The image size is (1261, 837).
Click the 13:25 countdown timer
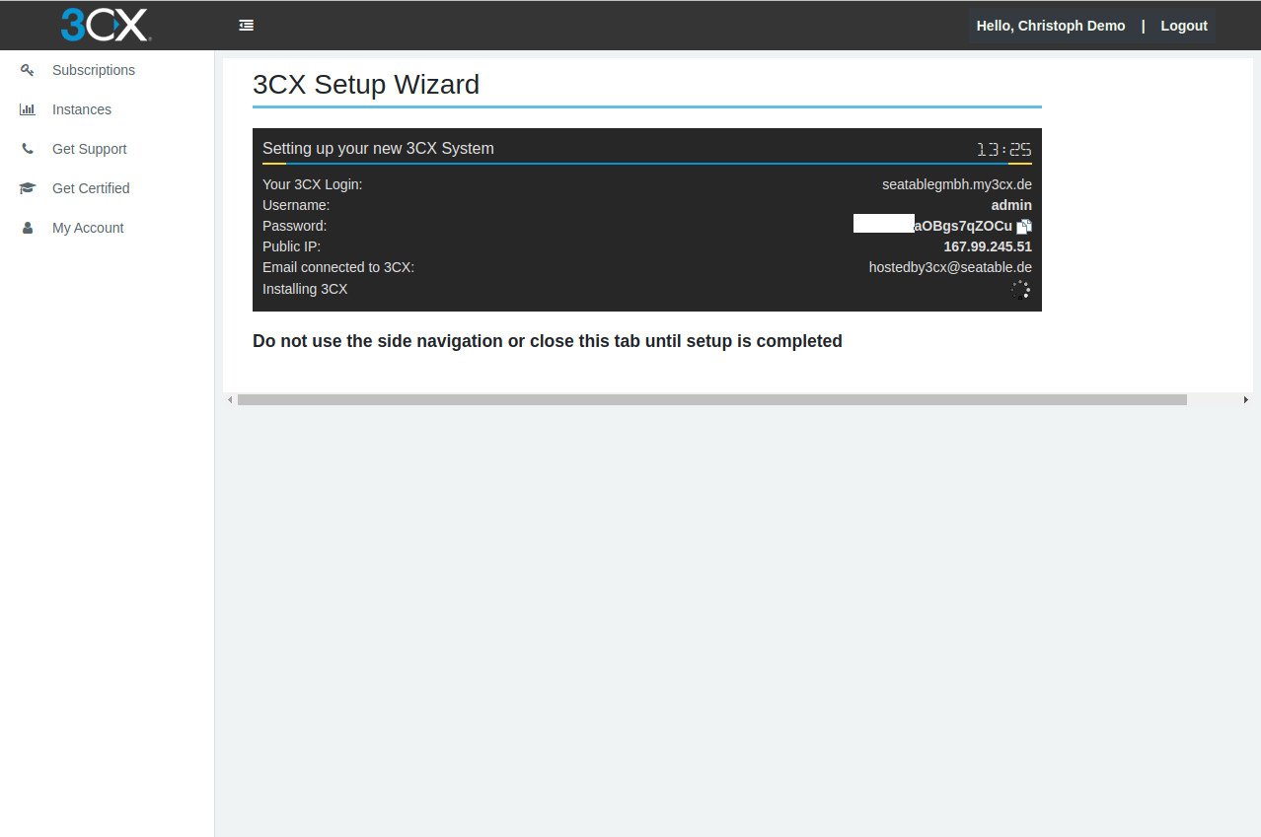(x=1003, y=150)
